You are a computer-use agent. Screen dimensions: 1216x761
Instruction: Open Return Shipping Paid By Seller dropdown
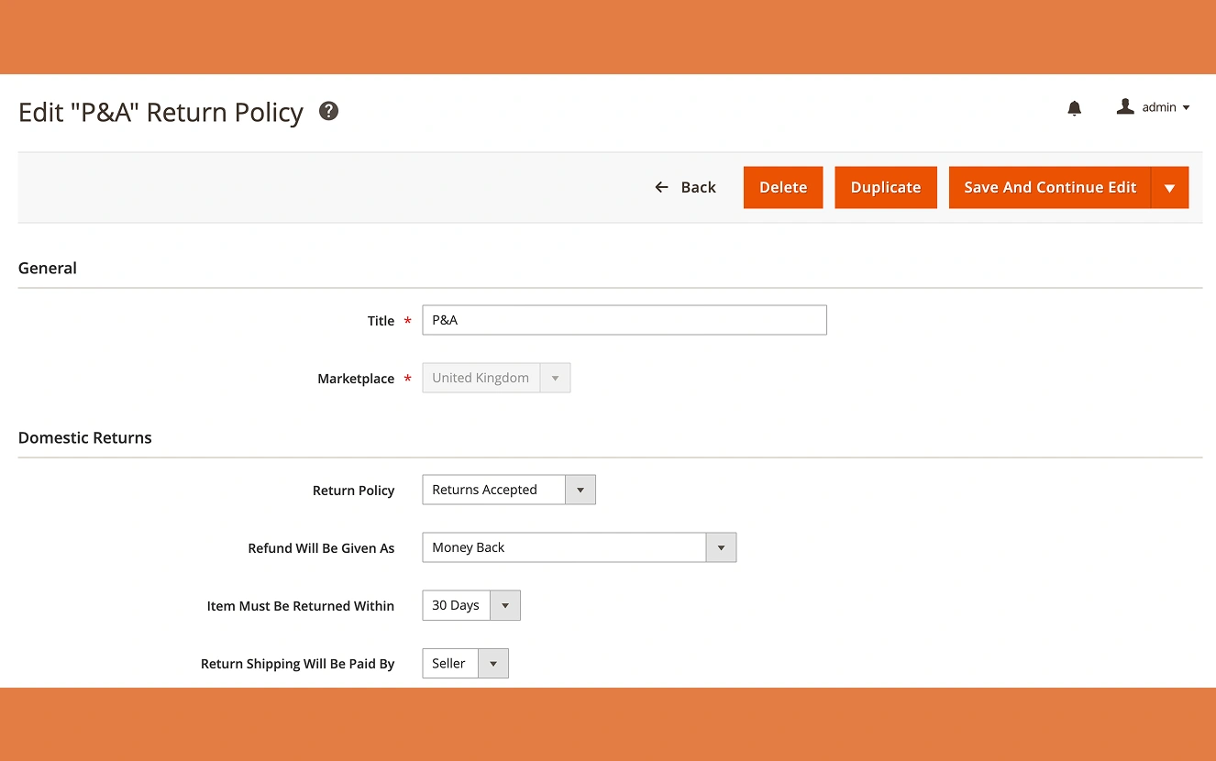pos(465,663)
